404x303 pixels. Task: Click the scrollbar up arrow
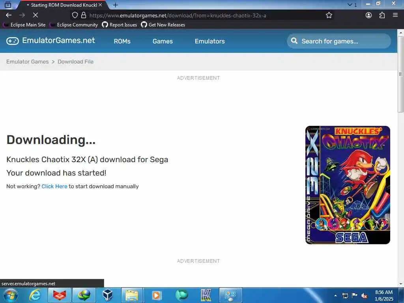coord(400,33)
